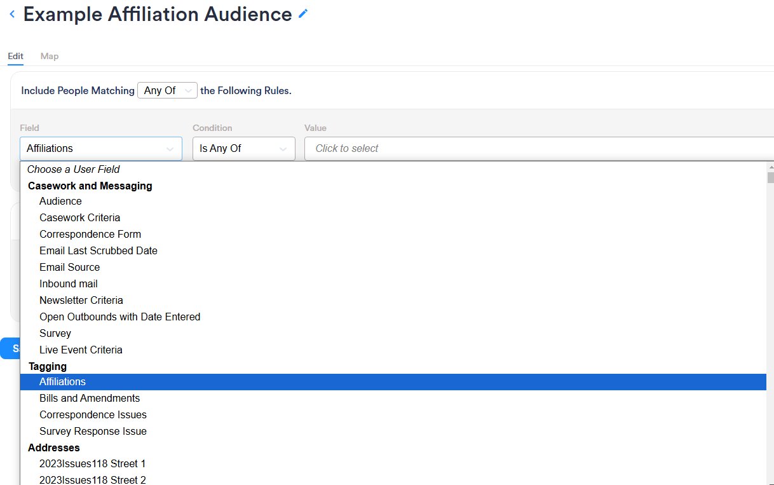Select Open Outbounds with Date Entered
This screenshot has height=485, width=774.
[120, 317]
